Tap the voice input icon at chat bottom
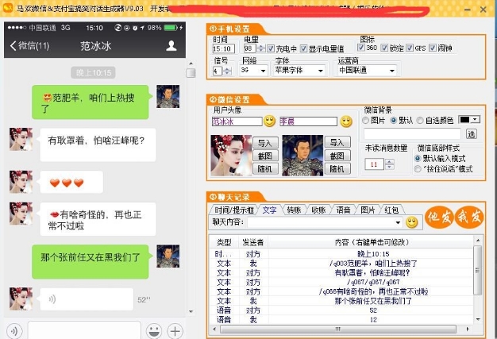 [x=14, y=331]
